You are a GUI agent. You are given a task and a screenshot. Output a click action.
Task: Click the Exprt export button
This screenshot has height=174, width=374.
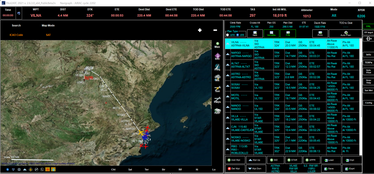tap(352, 168)
